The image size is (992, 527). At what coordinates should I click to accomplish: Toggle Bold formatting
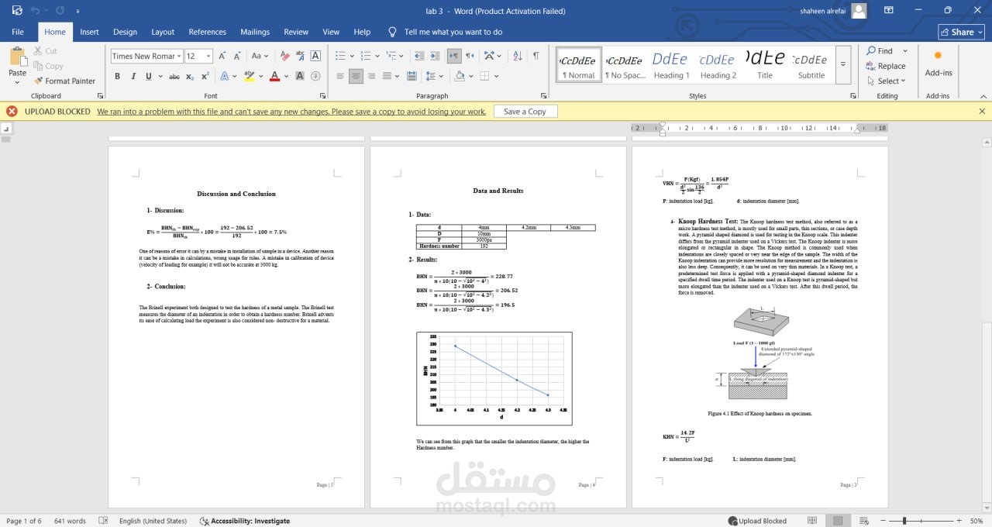coord(117,76)
